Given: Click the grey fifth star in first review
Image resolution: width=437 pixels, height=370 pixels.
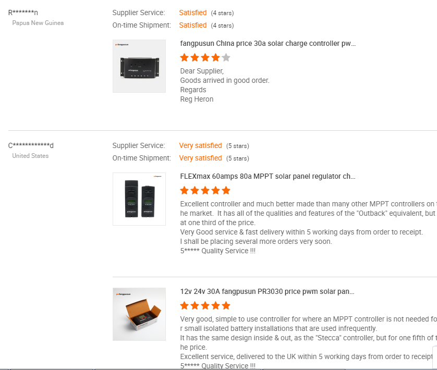Looking at the screenshot, I should coord(226,58).
